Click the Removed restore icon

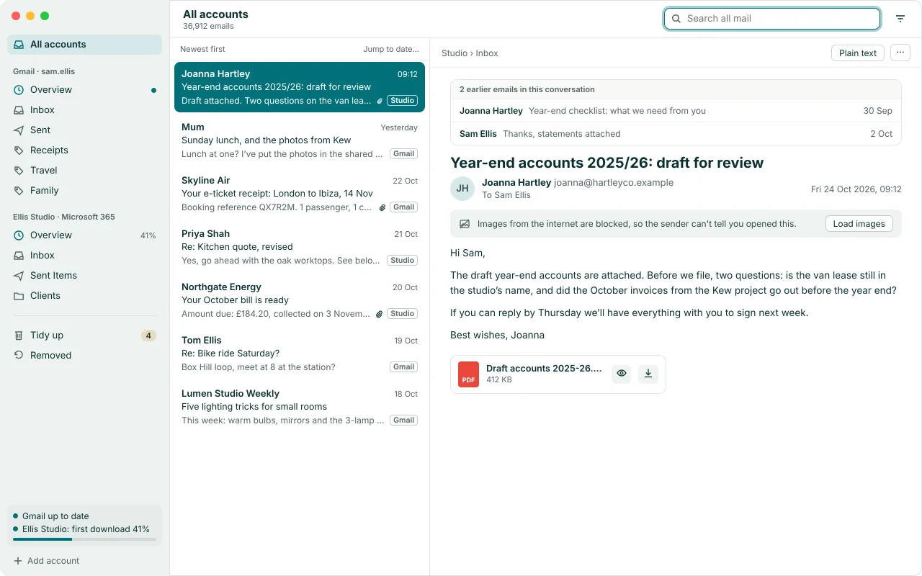click(18, 356)
